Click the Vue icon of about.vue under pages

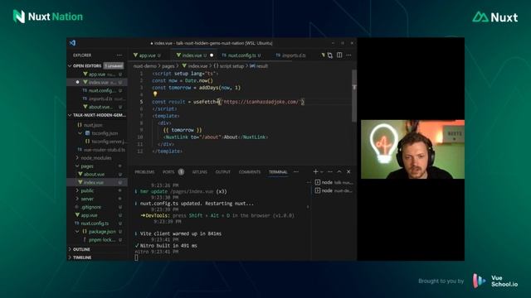[80, 174]
